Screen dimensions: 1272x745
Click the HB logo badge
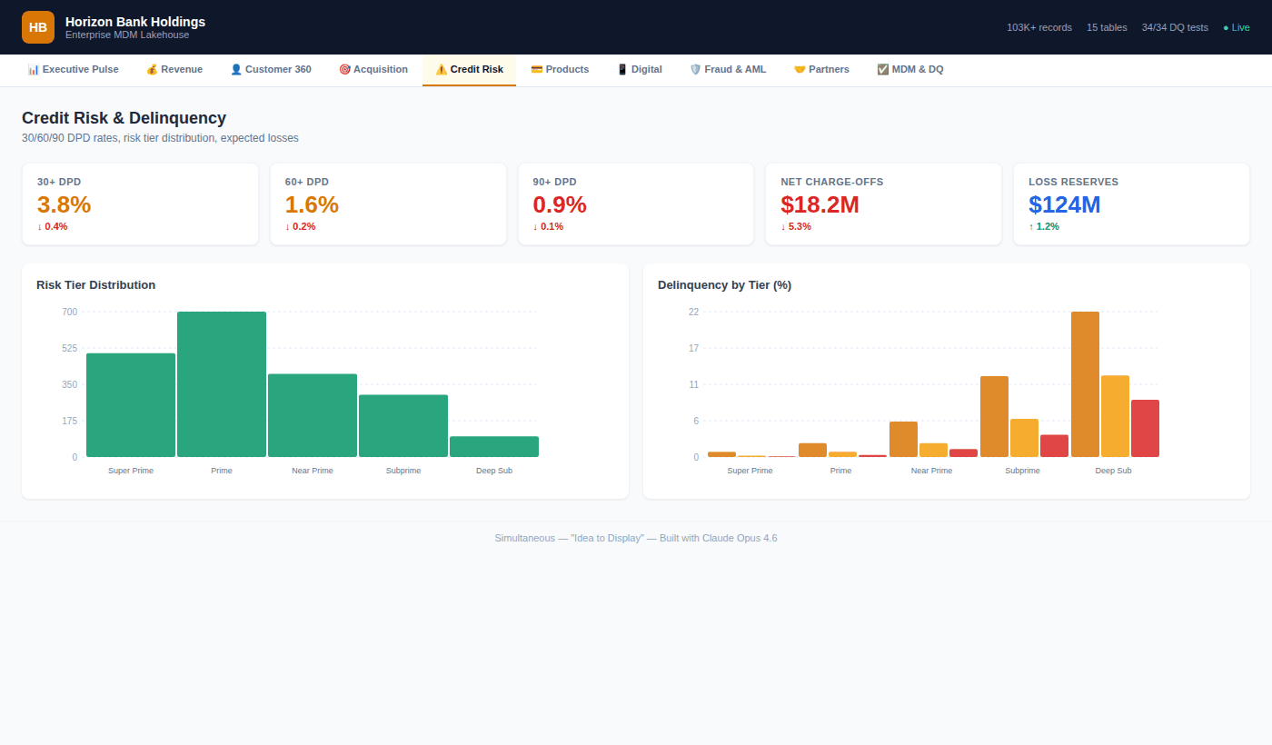click(x=38, y=27)
